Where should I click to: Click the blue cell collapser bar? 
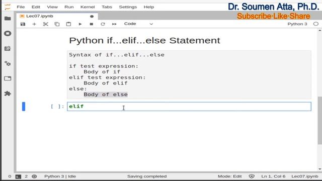point(24,107)
